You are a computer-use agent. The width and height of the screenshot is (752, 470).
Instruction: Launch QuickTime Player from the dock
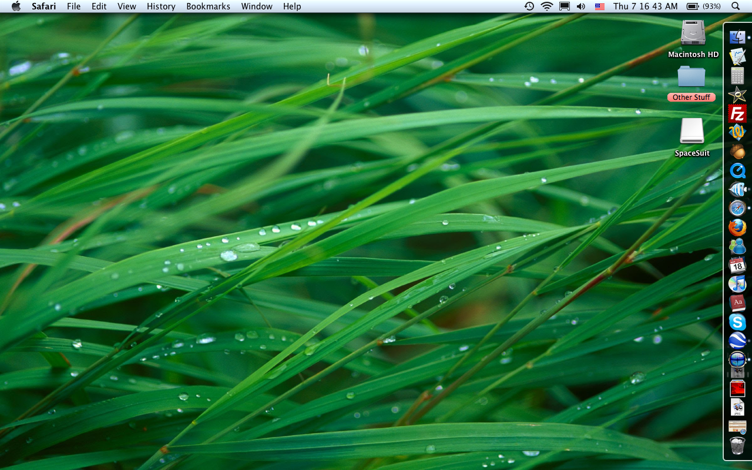click(x=737, y=170)
